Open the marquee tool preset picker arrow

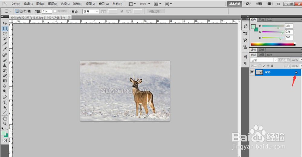[x=11, y=11]
